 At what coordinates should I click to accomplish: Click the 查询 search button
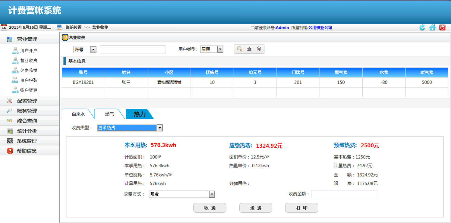pyautogui.click(x=249, y=49)
